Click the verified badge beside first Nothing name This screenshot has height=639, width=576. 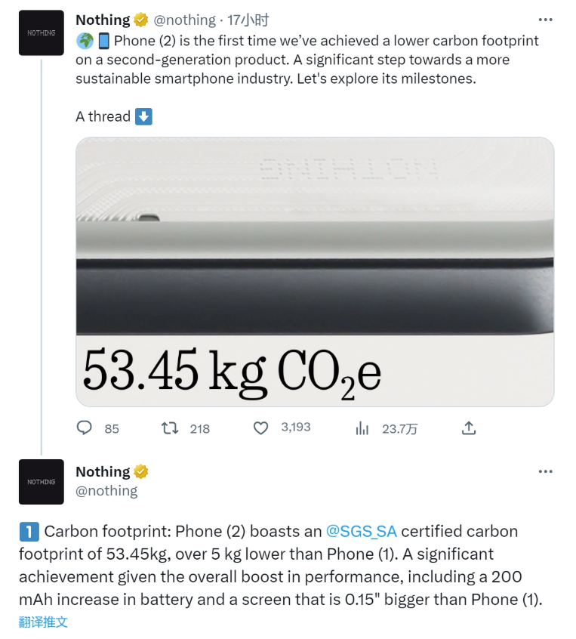[141, 20]
